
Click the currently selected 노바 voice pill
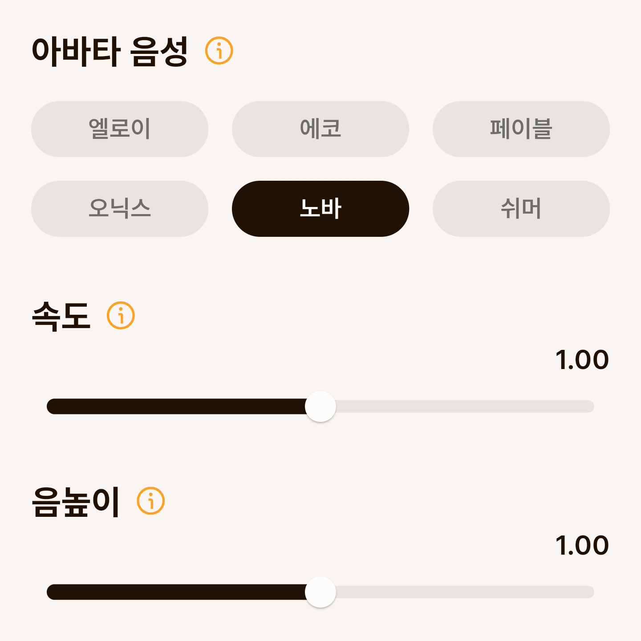[x=320, y=208]
